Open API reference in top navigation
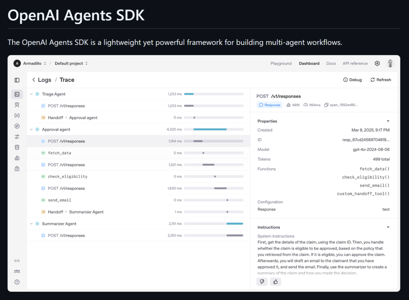Image resolution: width=409 pixels, height=300 pixels. point(355,63)
